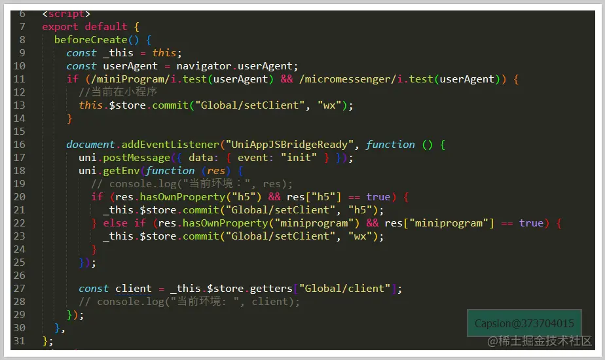Click "_this" in its const declaration on line 9

118,53
